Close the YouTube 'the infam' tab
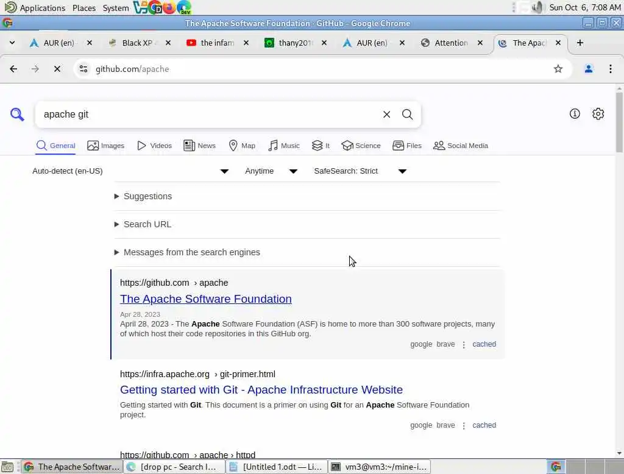Image resolution: width=624 pixels, height=474 pixels. click(246, 43)
